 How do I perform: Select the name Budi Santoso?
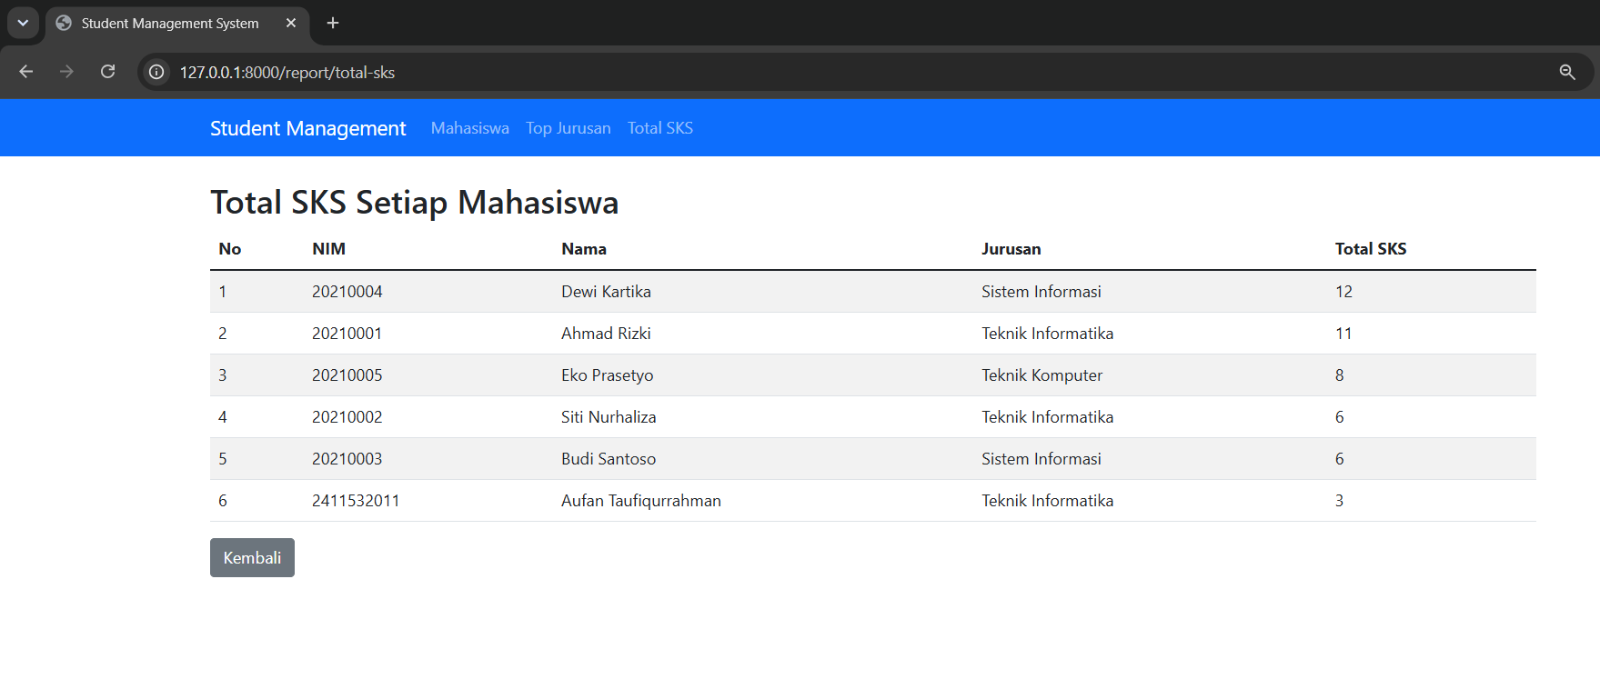[x=609, y=459]
